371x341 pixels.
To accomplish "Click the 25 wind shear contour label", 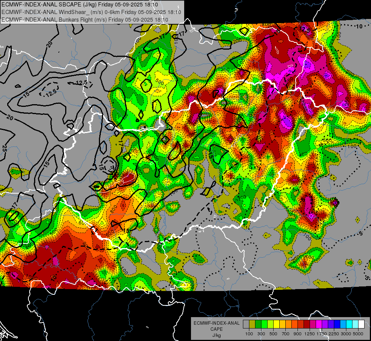I will click(4, 149).
